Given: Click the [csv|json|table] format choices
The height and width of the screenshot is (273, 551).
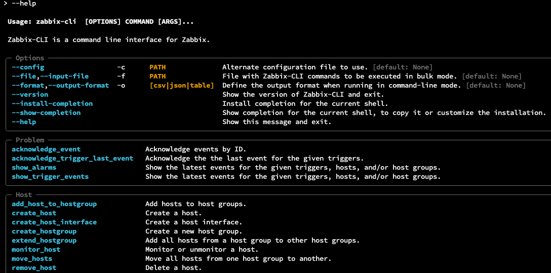Looking at the screenshot, I should tap(182, 86).
